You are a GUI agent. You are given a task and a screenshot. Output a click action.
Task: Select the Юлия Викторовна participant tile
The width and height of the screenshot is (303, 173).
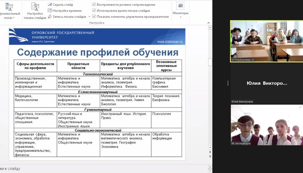pos(266,83)
